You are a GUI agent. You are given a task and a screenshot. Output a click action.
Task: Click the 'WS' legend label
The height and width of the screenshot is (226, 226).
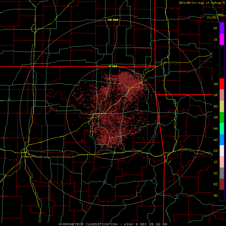215,140
